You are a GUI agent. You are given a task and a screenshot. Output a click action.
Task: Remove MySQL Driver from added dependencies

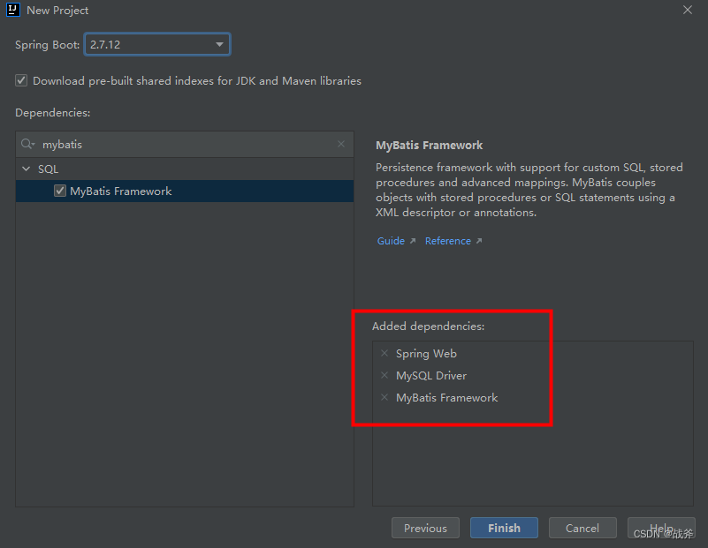[384, 375]
